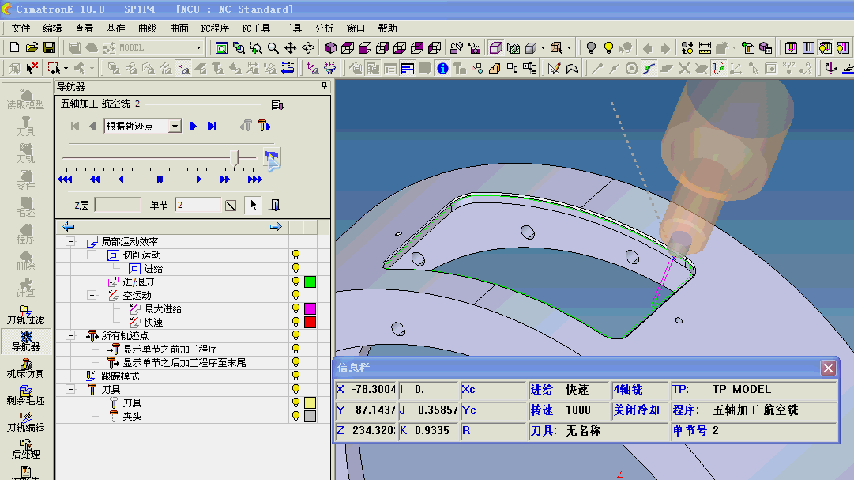Viewport: 854px width, 480px height.
Task: Click the yellow light bulb toolbar icon
Action: [x=608, y=48]
